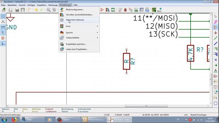Screen dimensions: 219x123
Task: Click the refresh view icon
Action: pos(54,10)
